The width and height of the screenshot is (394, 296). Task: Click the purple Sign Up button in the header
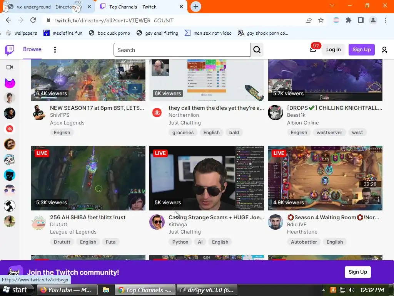pyautogui.click(x=362, y=50)
